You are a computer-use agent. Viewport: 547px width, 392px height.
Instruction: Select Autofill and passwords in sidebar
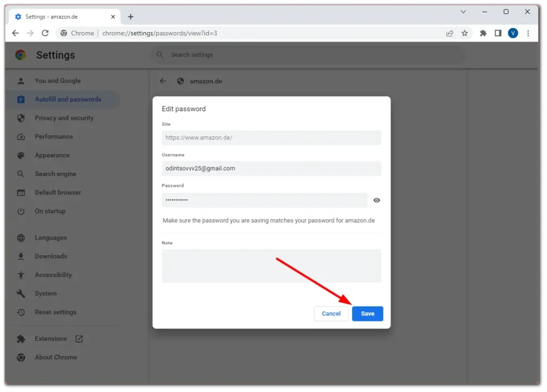68,99
